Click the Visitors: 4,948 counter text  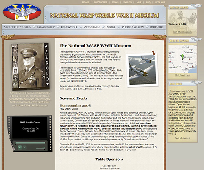tap(177, 24)
